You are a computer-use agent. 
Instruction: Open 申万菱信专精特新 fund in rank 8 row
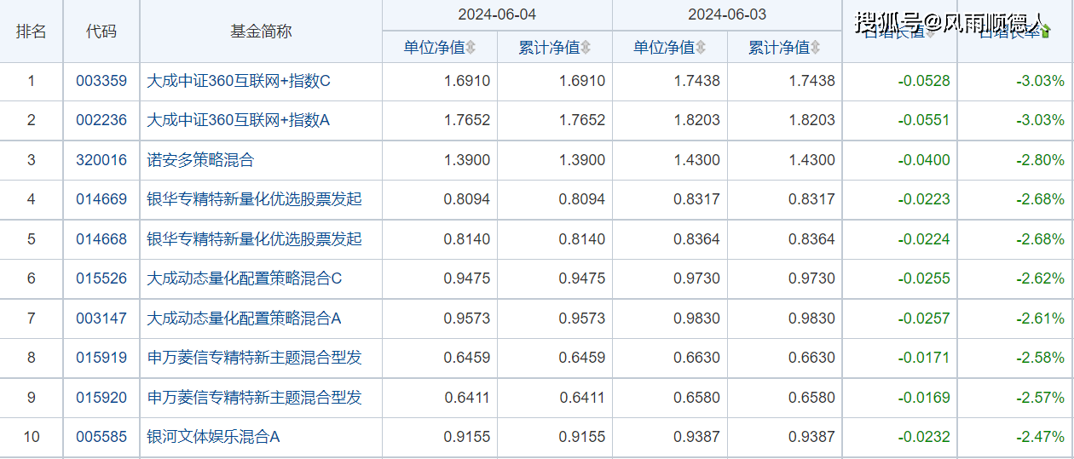click(x=254, y=358)
